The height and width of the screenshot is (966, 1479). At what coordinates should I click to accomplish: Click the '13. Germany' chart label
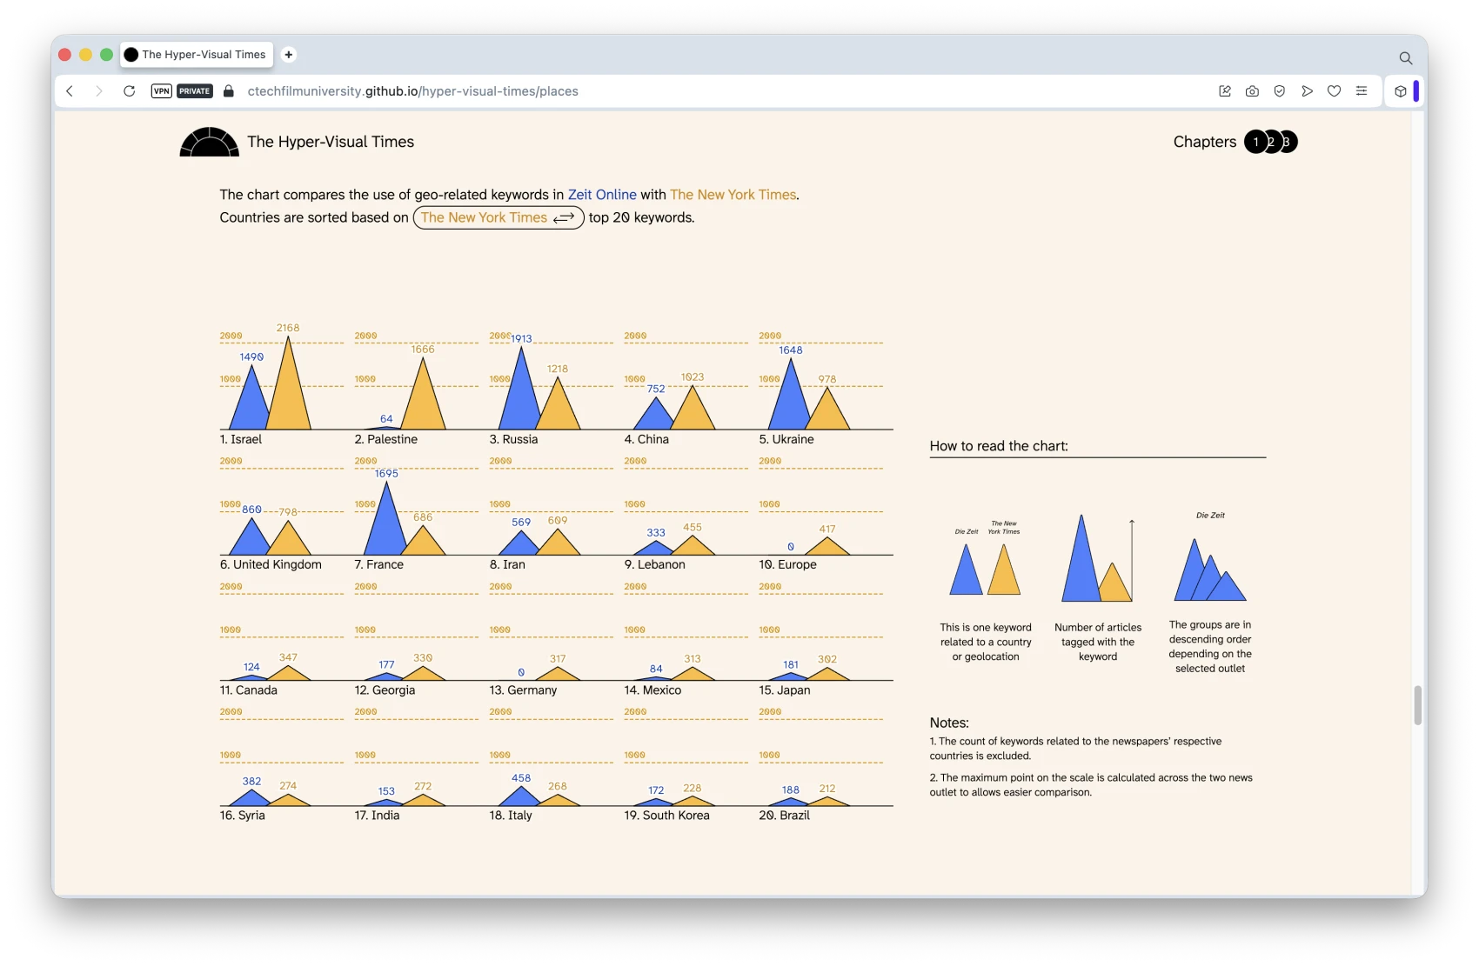[523, 690]
